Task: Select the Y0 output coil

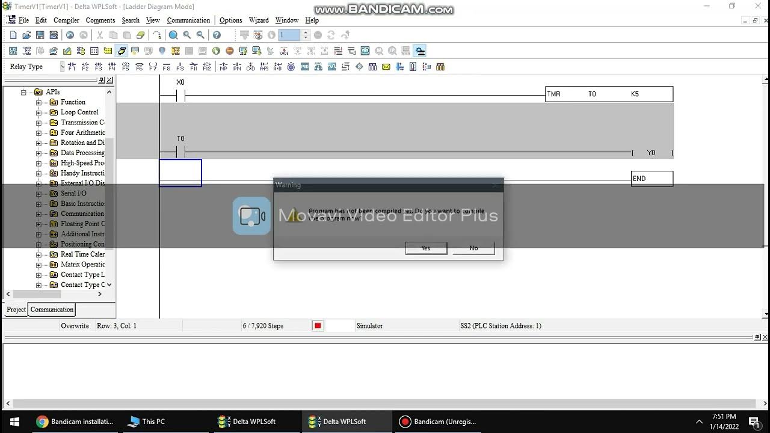Action: [x=651, y=153]
